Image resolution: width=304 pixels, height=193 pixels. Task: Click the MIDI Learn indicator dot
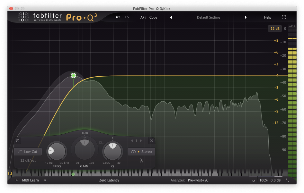tap(17, 180)
